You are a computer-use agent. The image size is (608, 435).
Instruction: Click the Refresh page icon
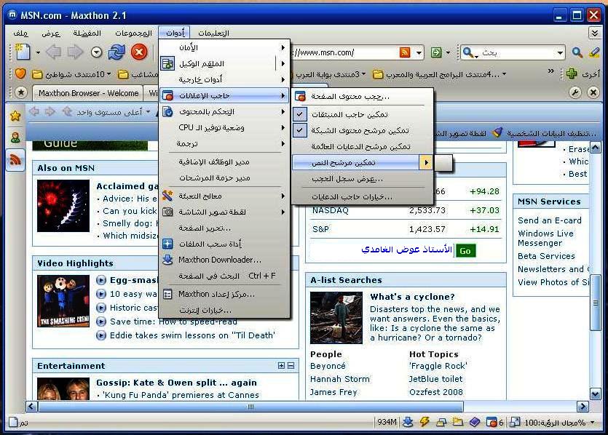tap(117, 52)
